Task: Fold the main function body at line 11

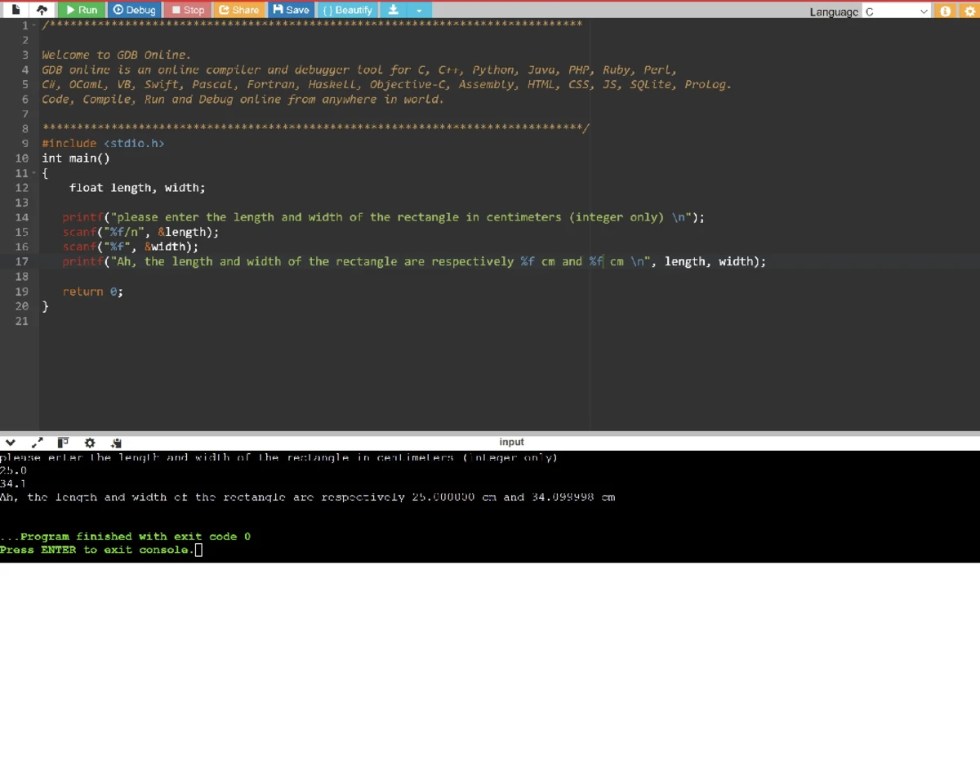Action: [33, 173]
